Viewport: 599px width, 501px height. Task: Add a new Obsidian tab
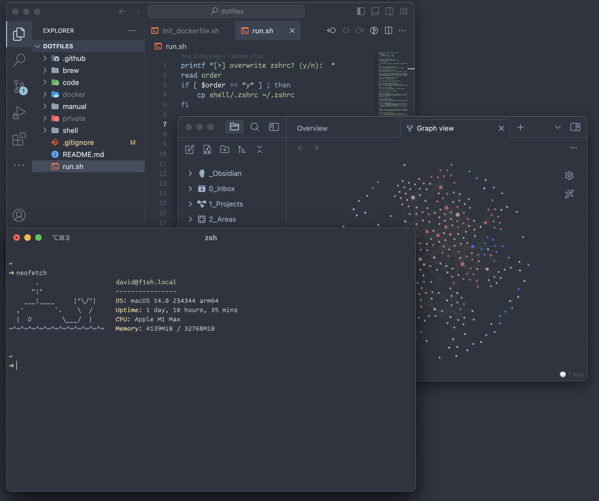pos(520,128)
